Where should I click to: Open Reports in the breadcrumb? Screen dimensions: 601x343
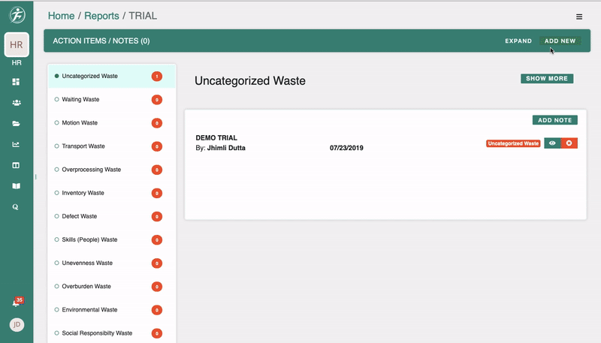pyautogui.click(x=101, y=16)
